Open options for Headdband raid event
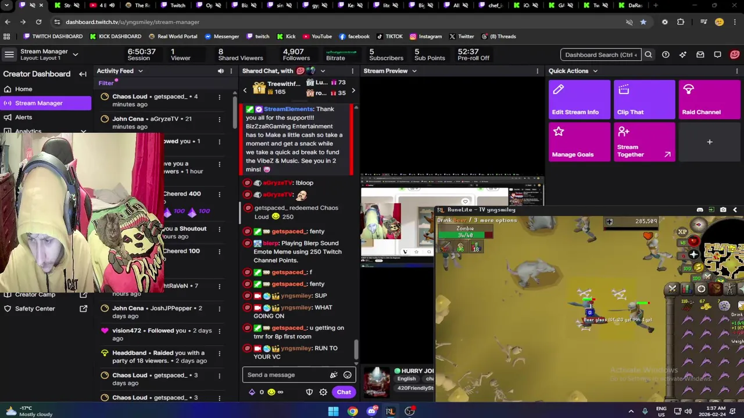The width and height of the screenshot is (744, 418). [x=219, y=353]
